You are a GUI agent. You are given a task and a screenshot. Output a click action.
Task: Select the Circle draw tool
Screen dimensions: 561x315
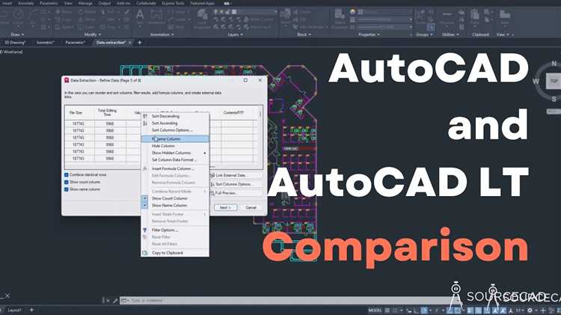tap(18, 15)
